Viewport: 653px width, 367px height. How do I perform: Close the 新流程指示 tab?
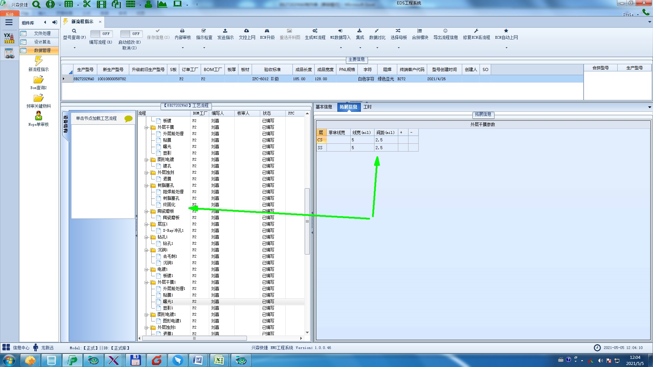[100, 22]
